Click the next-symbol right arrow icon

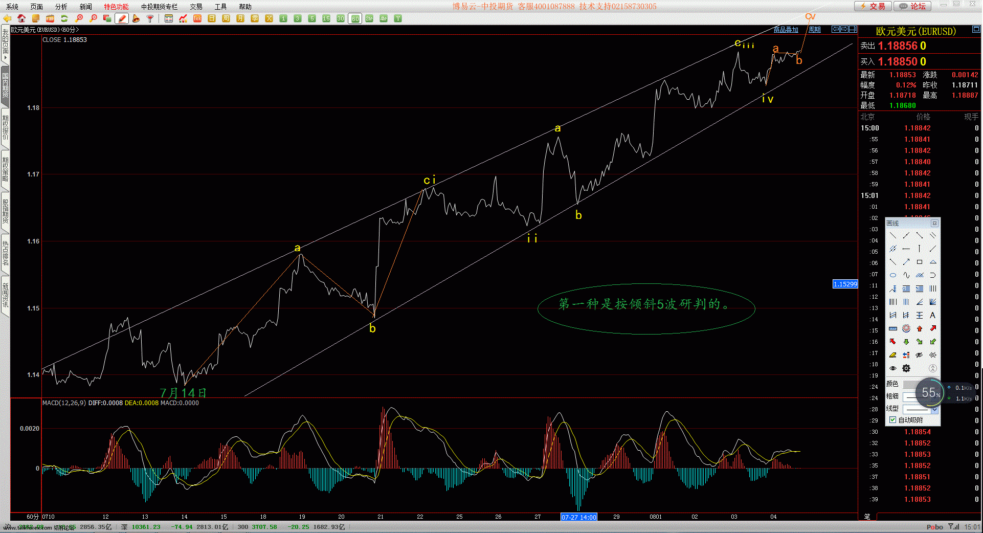(844, 29)
